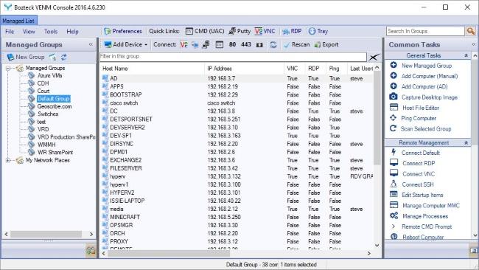Click Edit Startup Items task
The height and width of the screenshot is (270, 479).
[x=422, y=195]
